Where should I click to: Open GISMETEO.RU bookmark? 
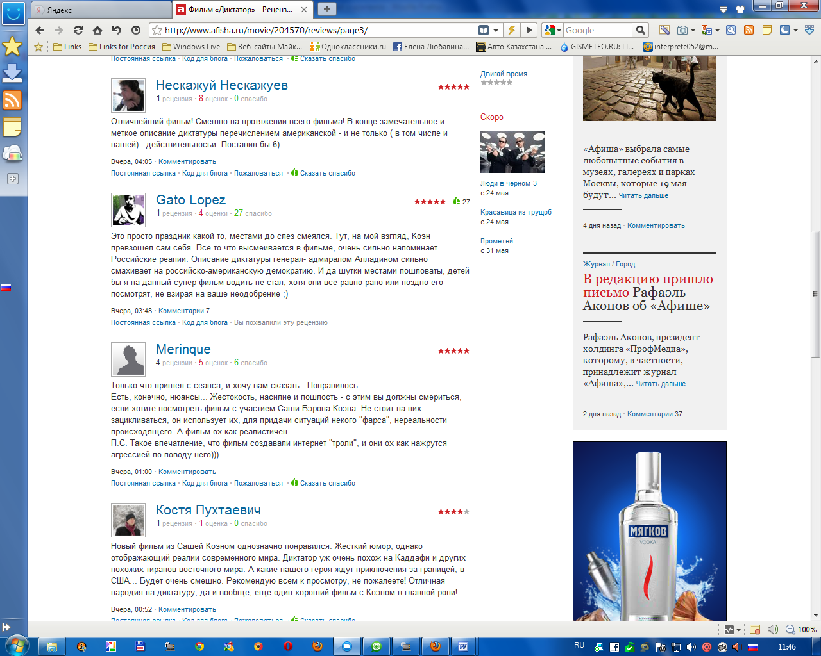click(597, 47)
